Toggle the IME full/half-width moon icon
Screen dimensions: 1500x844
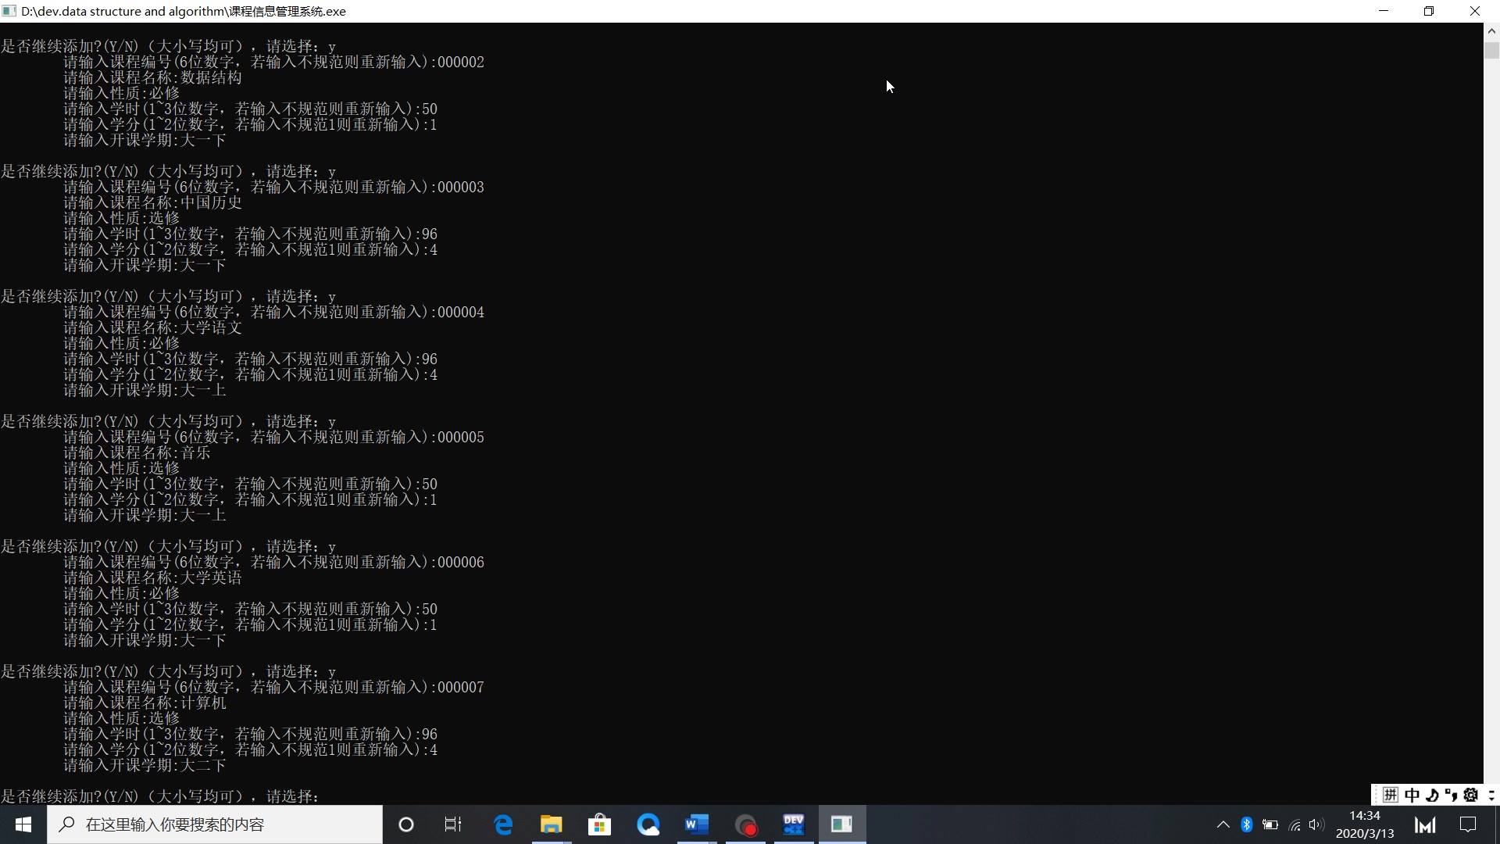pyautogui.click(x=1432, y=795)
